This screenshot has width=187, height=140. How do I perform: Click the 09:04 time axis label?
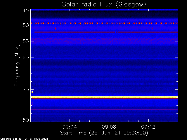(69, 127)
